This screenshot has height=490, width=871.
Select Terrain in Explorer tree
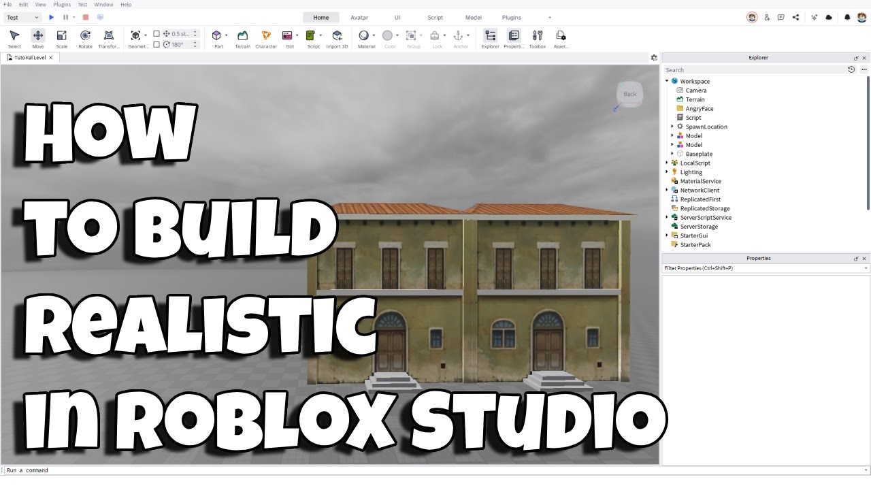pos(695,99)
